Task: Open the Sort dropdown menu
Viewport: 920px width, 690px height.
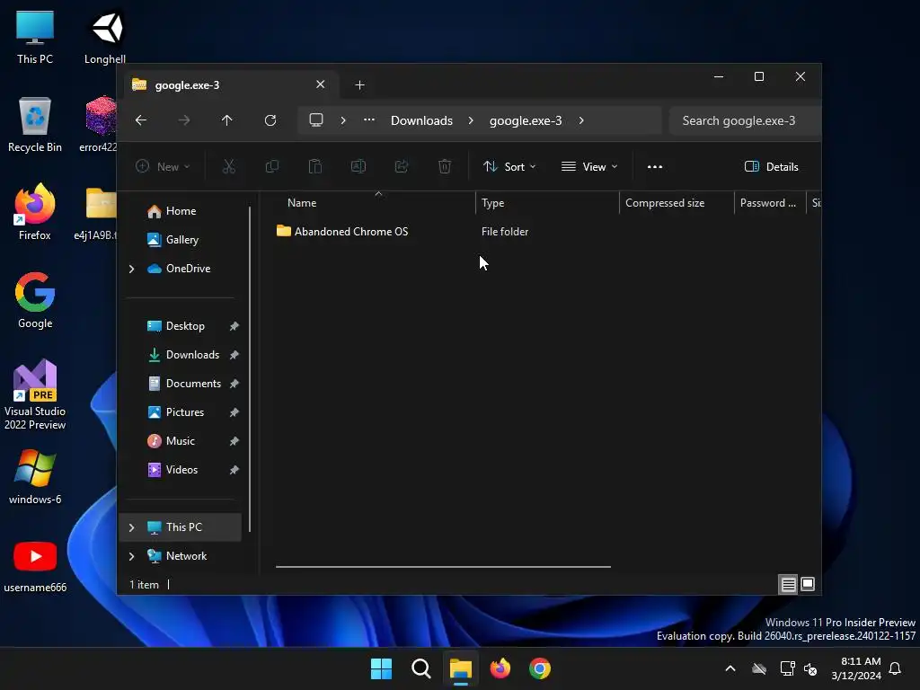Action: click(509, 166)
